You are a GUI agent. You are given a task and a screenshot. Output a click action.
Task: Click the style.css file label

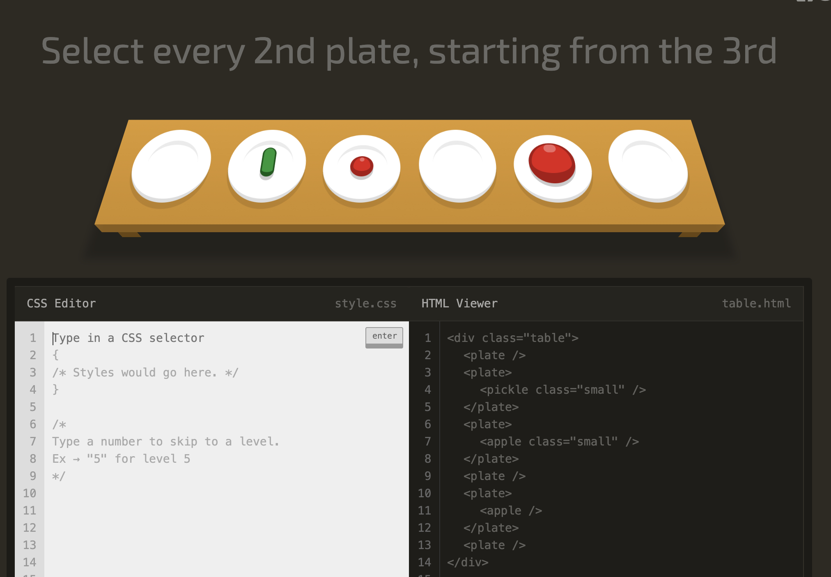click(365, 303)
